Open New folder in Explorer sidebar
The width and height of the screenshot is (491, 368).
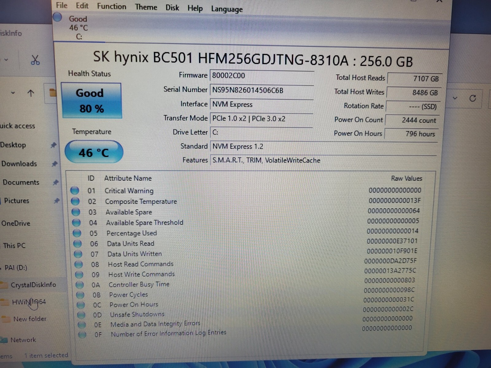click(x=30, y=319)
